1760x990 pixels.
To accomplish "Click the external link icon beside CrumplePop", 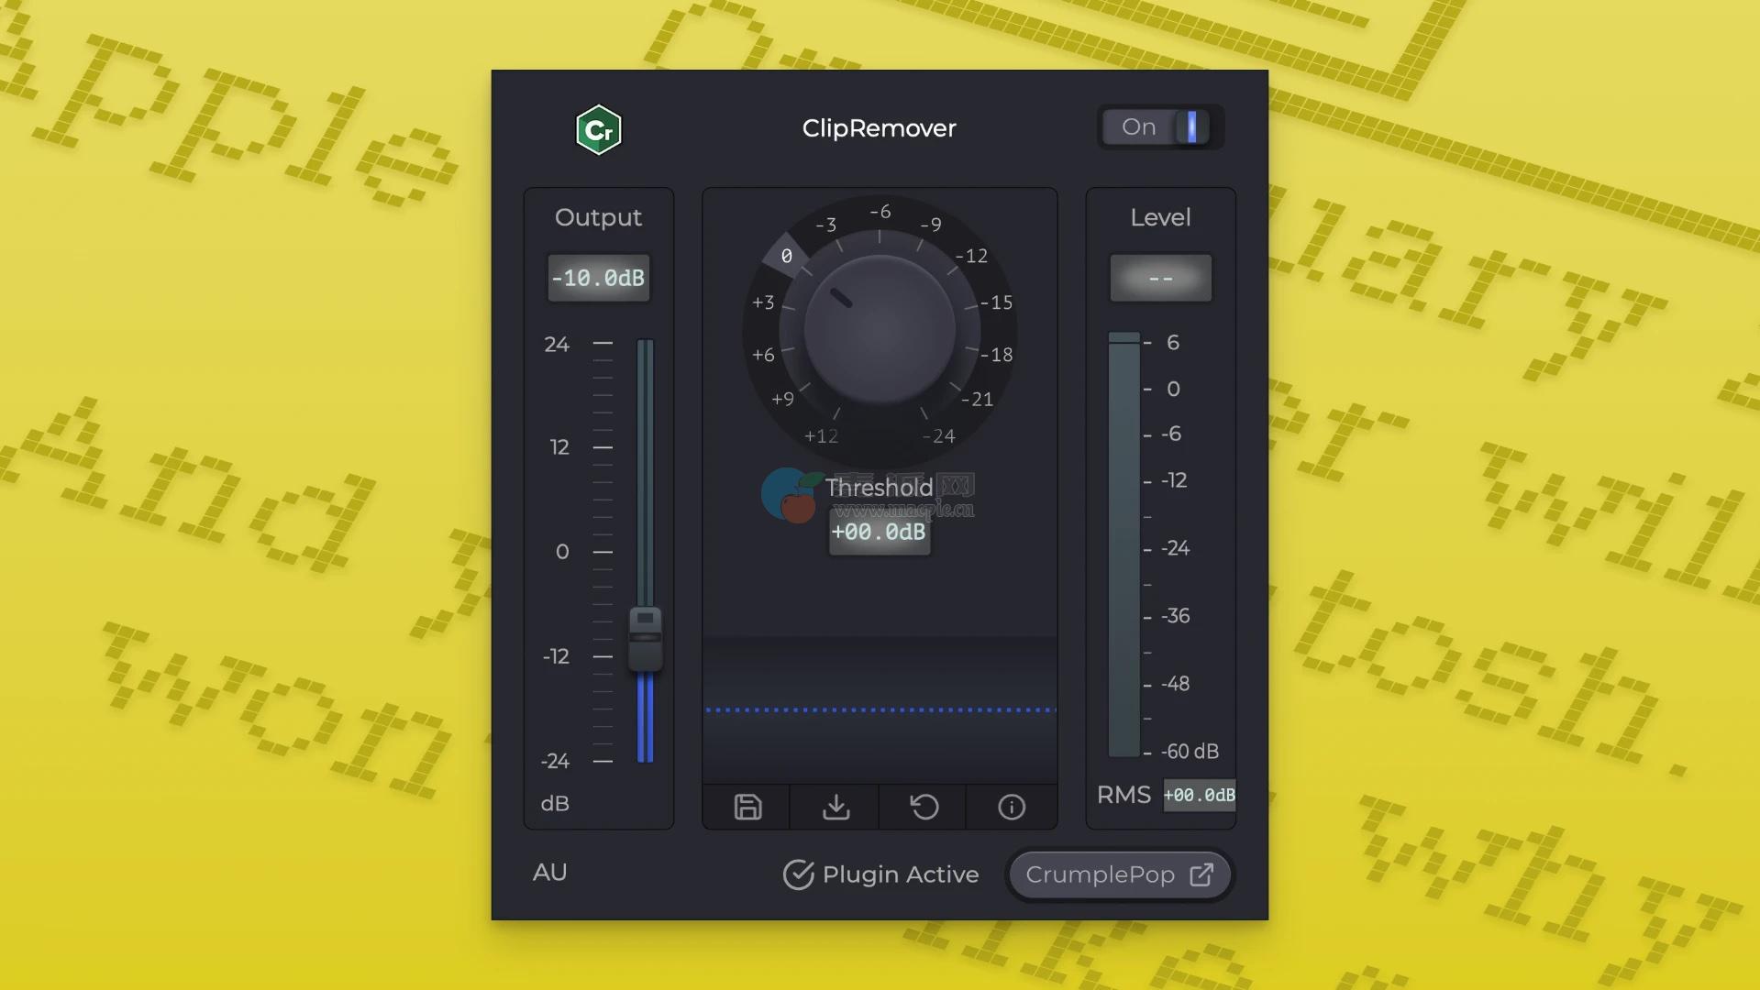I will [x=1201, y=874].
